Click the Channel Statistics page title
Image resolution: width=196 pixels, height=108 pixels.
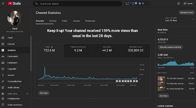click(x=48, y=13)
